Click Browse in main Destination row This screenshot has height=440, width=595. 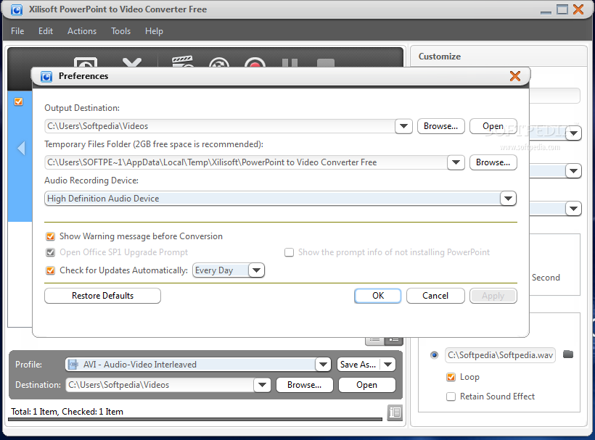pos(305,385)
